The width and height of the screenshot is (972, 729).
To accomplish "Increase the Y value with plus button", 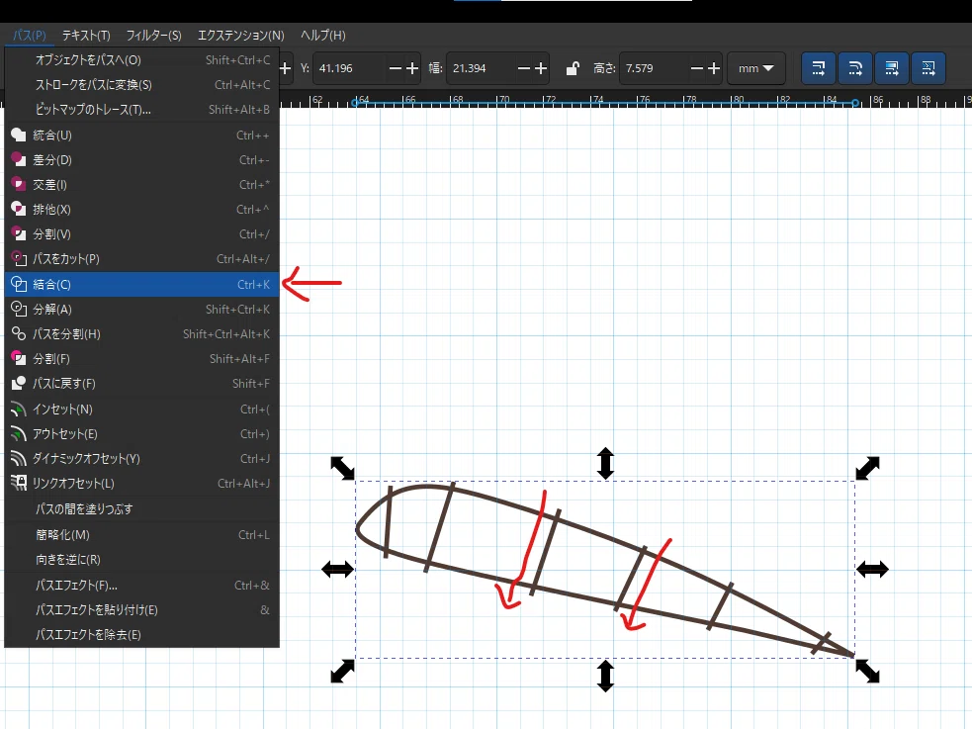I will coord(412,68).
